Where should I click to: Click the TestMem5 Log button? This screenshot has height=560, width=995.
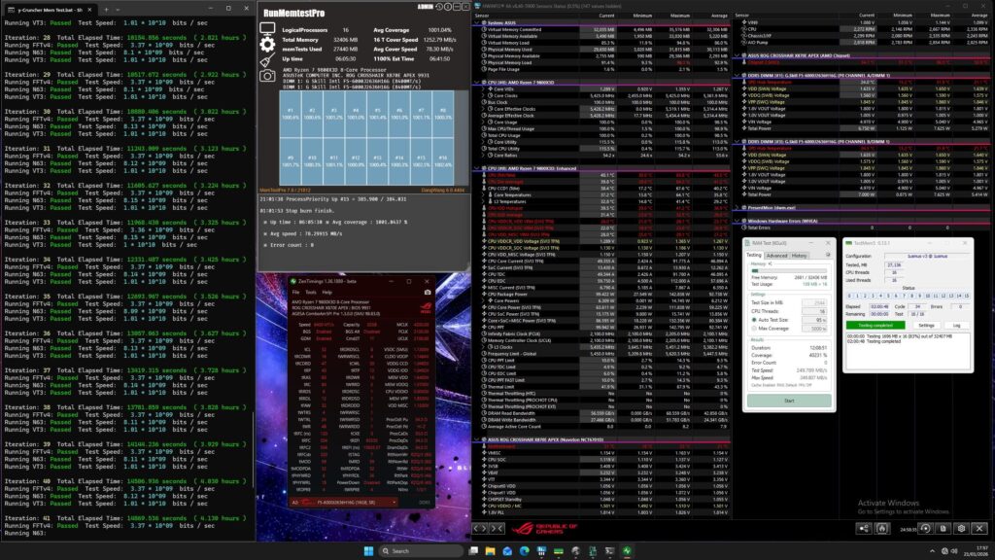(956, 325)
